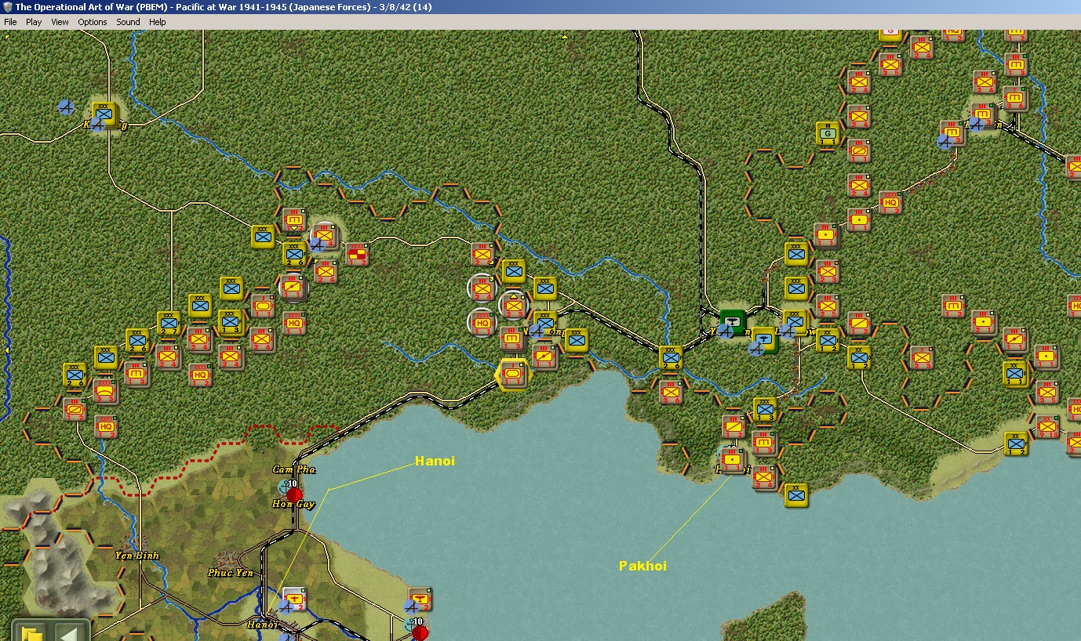Open the Help menu
The width and height of the screenshot is (1081, 641).
(x=158, y=22)
